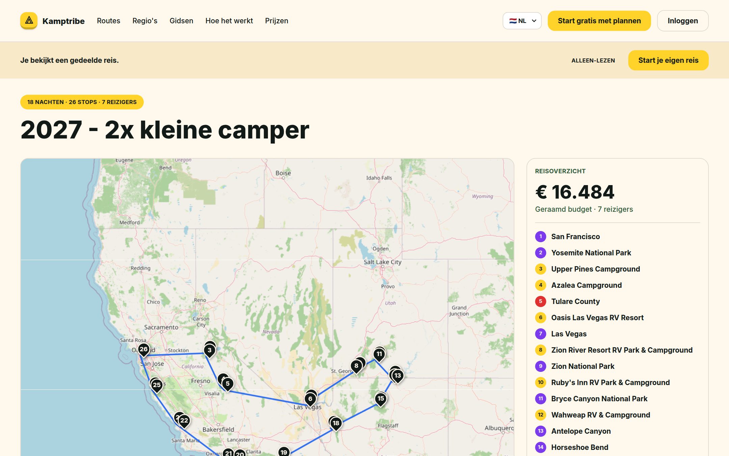Click the trip title 2027 - 2x kleine camper
The image size is (729, 456).
coord(165,130)
